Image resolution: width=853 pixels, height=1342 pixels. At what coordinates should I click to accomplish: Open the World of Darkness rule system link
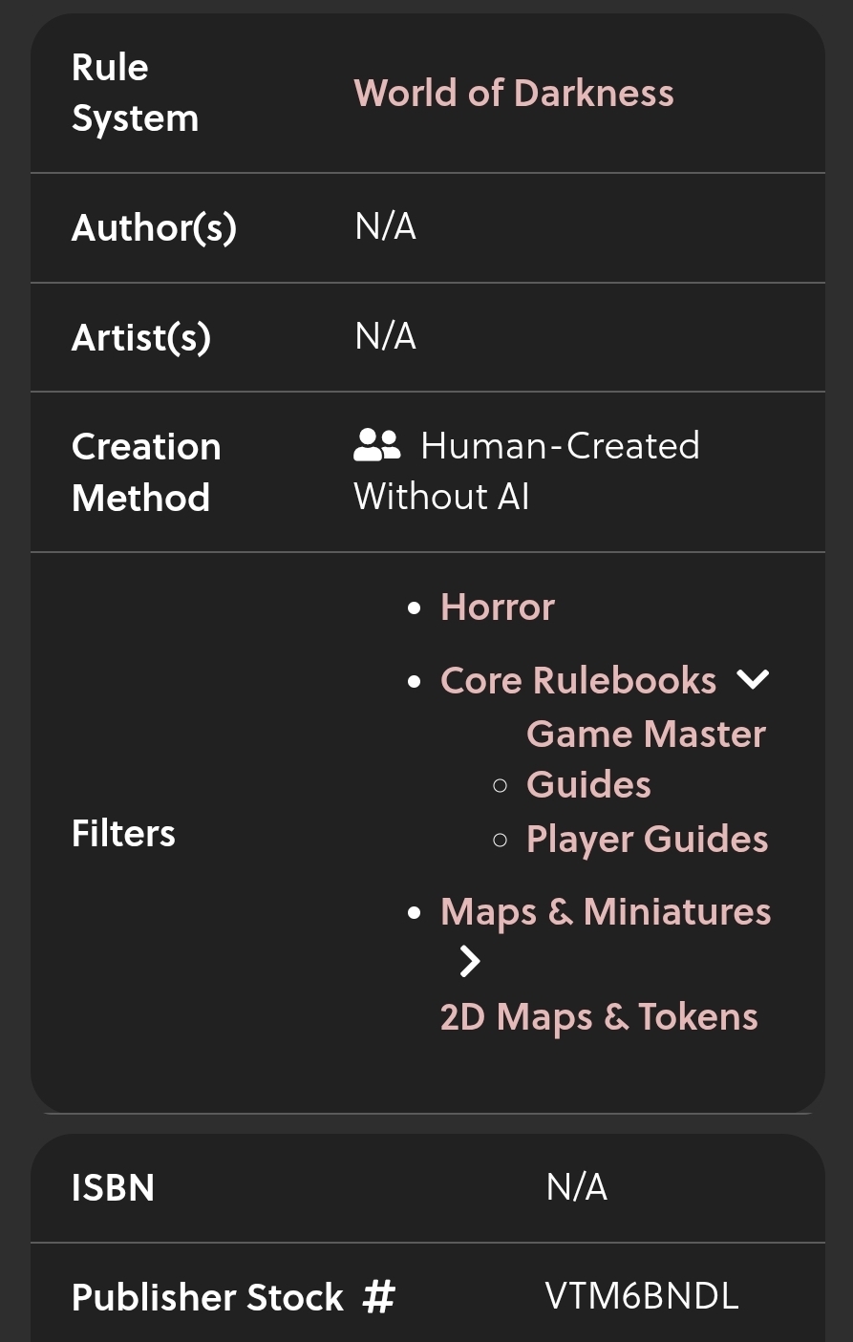pos(514,93)
